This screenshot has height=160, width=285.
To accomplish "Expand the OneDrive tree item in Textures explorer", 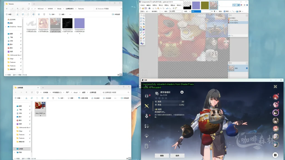I will pos(6,27).
